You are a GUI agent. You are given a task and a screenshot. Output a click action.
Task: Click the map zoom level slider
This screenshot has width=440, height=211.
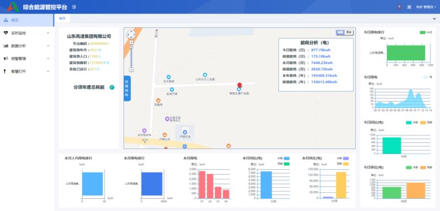(131, 56)
